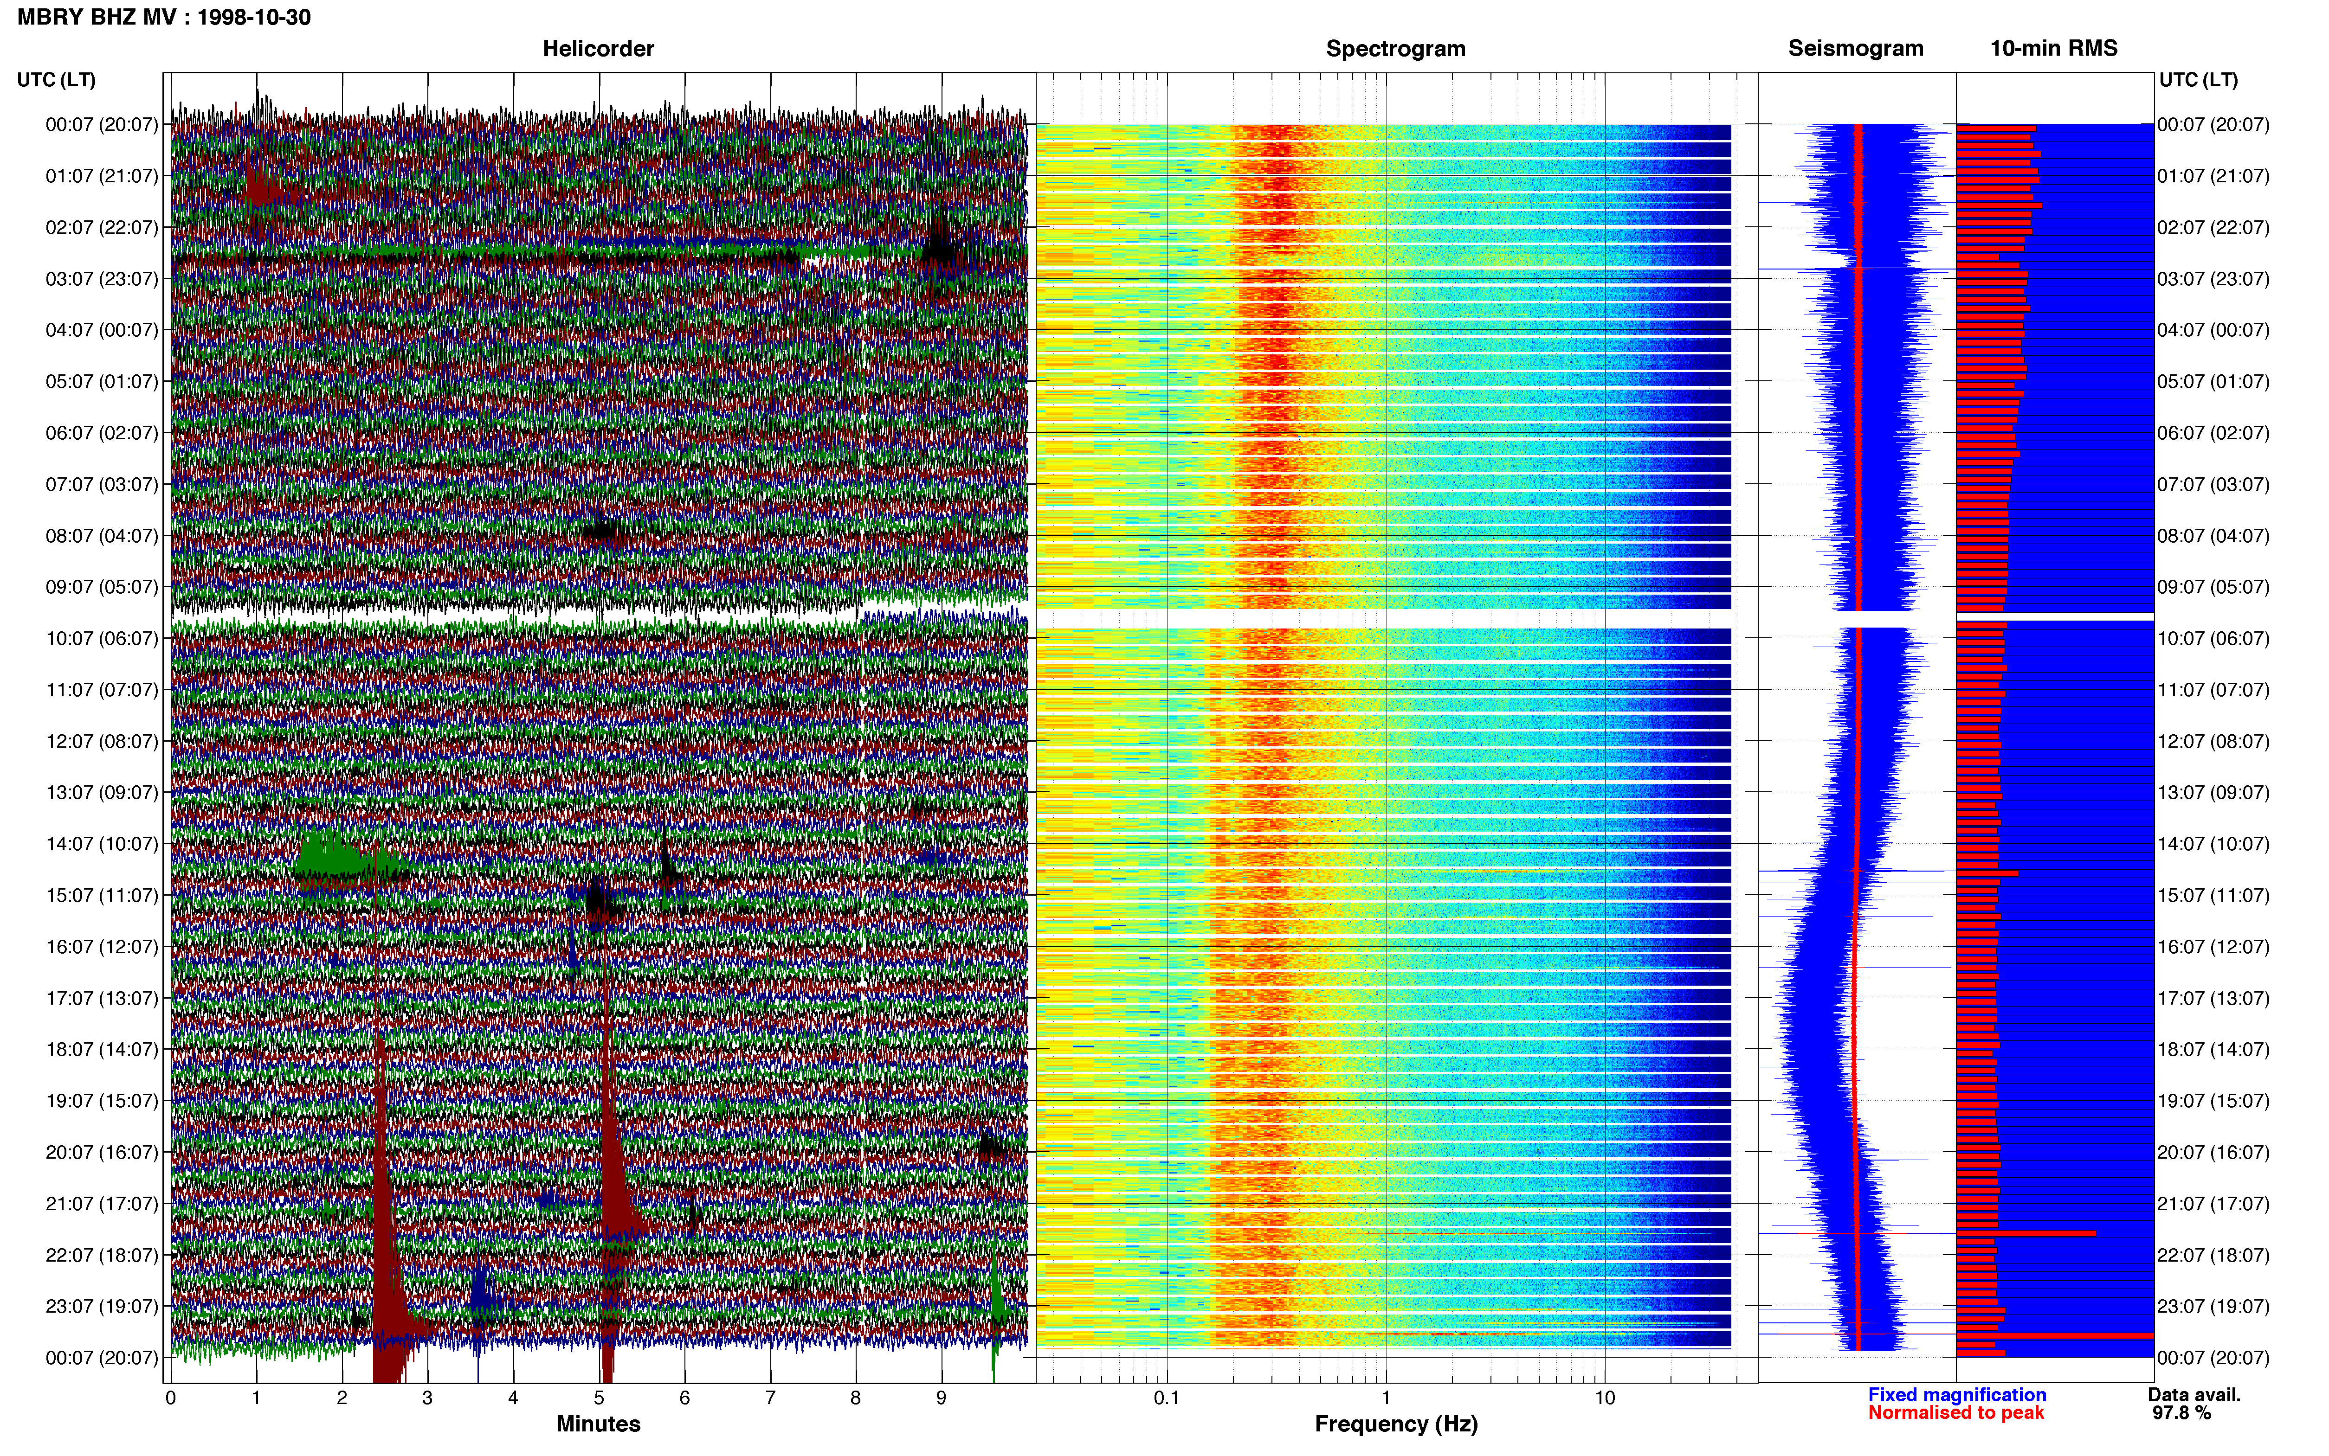Select helicorder time label 22:07 (18:07)

tap(102, 1255)
